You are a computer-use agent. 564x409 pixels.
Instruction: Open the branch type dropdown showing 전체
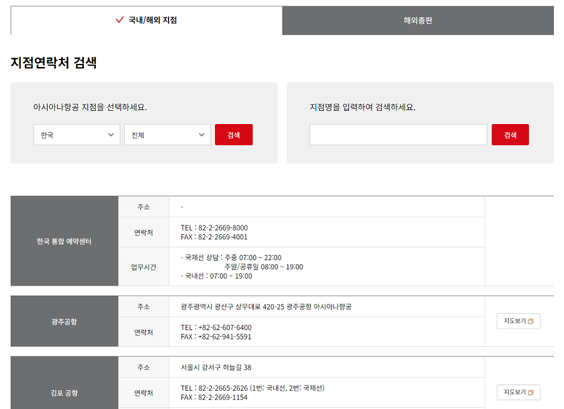[167, 134]
